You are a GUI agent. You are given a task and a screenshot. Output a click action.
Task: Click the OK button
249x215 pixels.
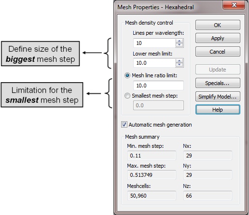(x=218, y=25)
